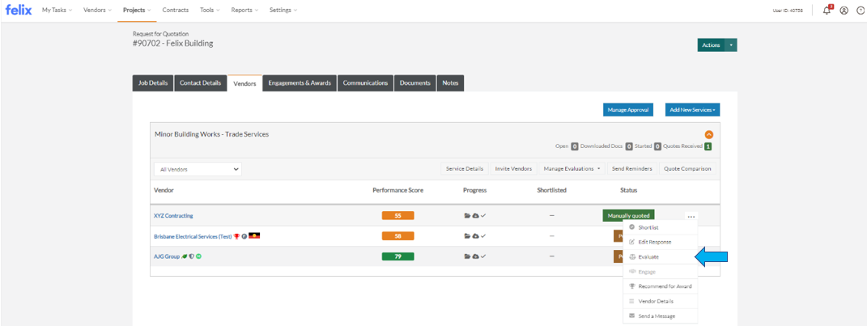This screenshot has width=867, height=326.
Task: Click the cloud download icon for AJG Group
Action: (475, 256)
